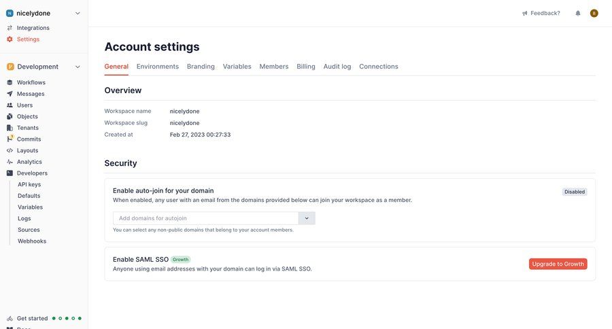Click the Add domains for autojoin field
612x329 pixels.
pos(205,219)
